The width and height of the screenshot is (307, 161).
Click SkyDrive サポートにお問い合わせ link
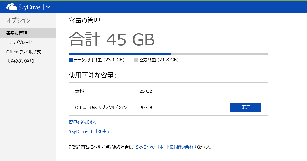[x=166, y=147]
